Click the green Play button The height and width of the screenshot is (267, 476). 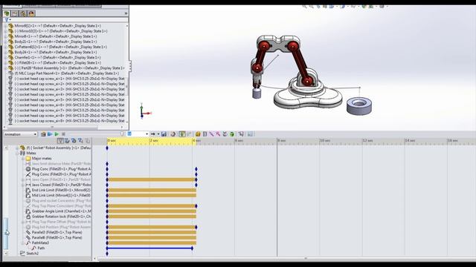(57, 134)
